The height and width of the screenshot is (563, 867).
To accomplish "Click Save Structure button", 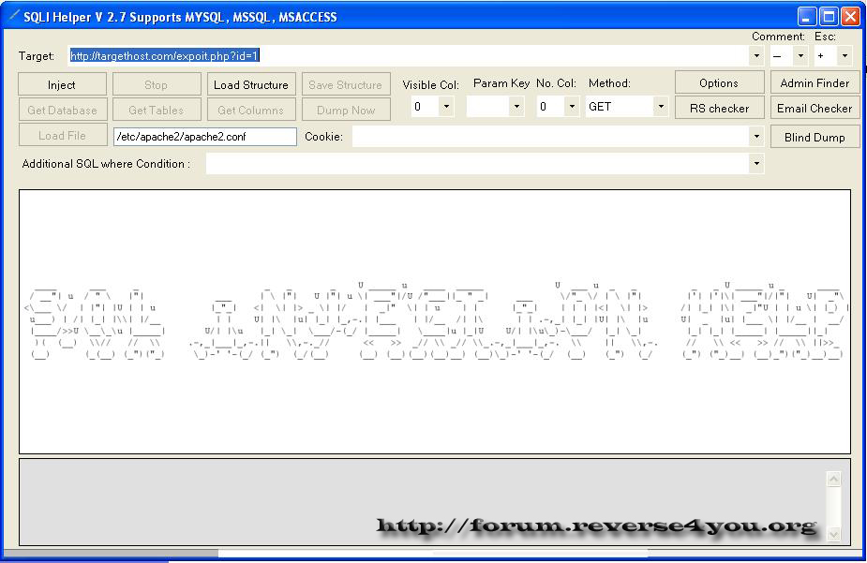I will [346, 84].
